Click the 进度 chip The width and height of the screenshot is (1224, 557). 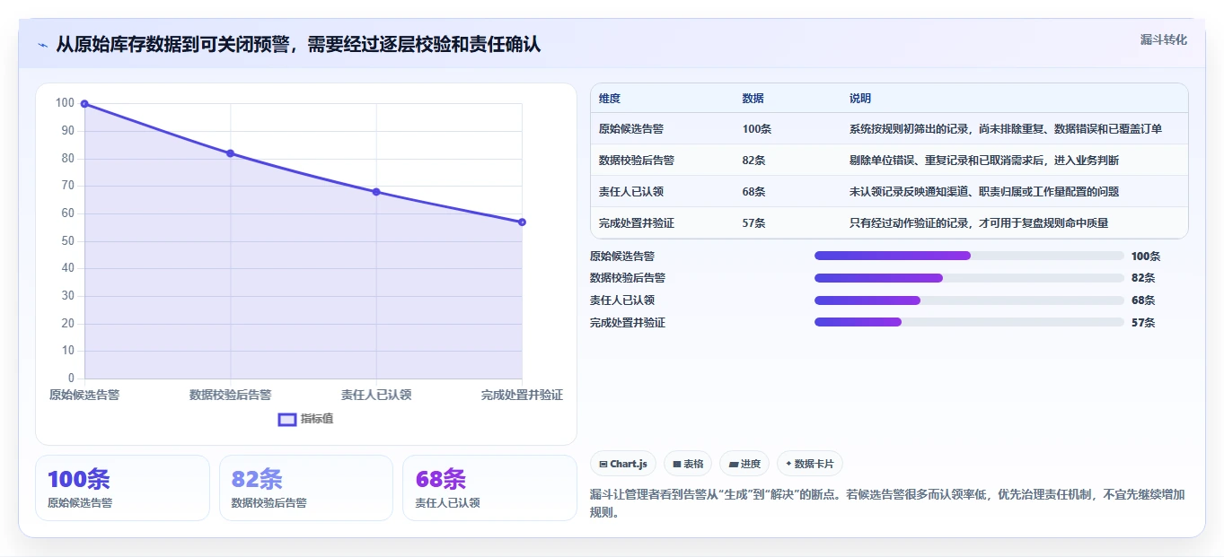pos(744,464)
